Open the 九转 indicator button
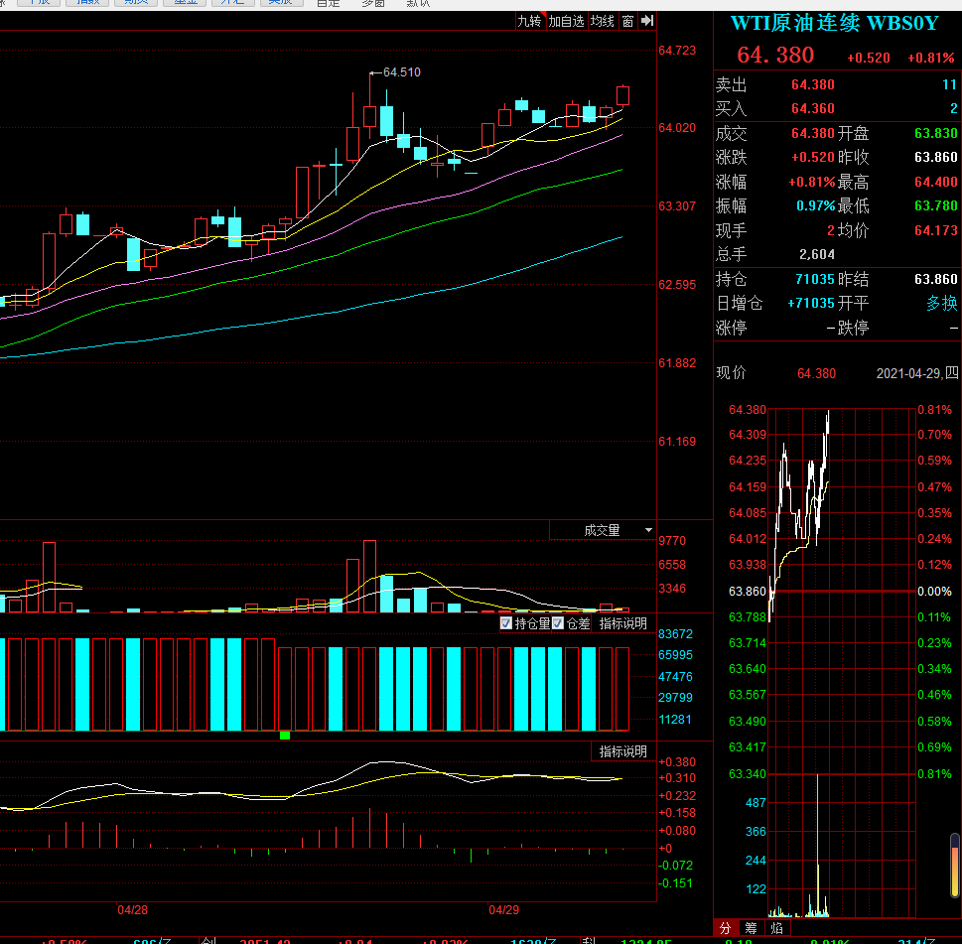962x944 pixels. pos(529,22)
